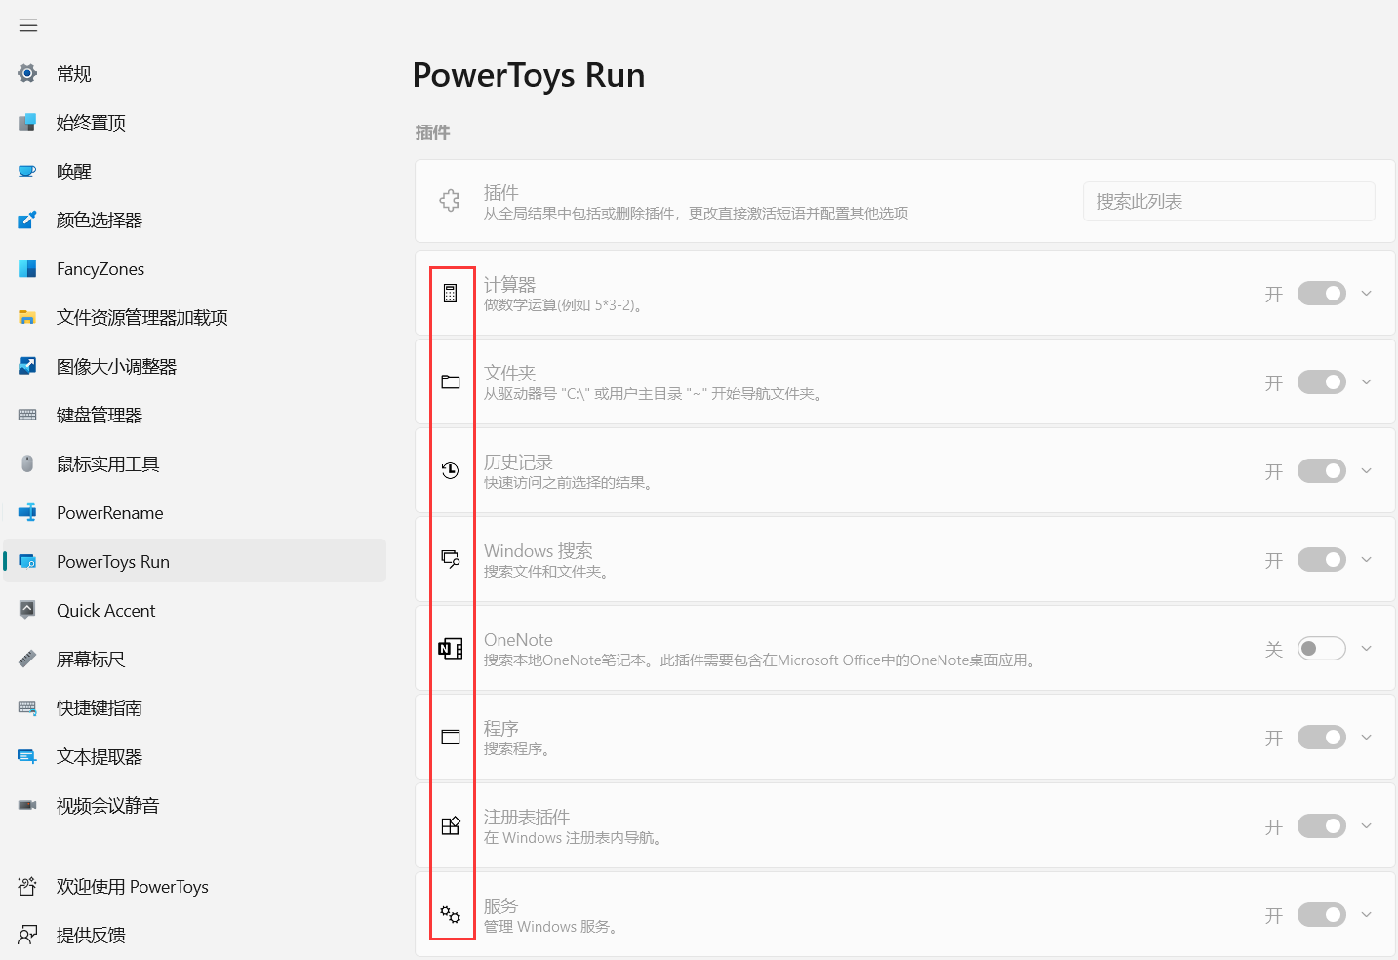Click the Calculator plugin icon
This screenshot has height=960, width=1398.
(450, 294)
